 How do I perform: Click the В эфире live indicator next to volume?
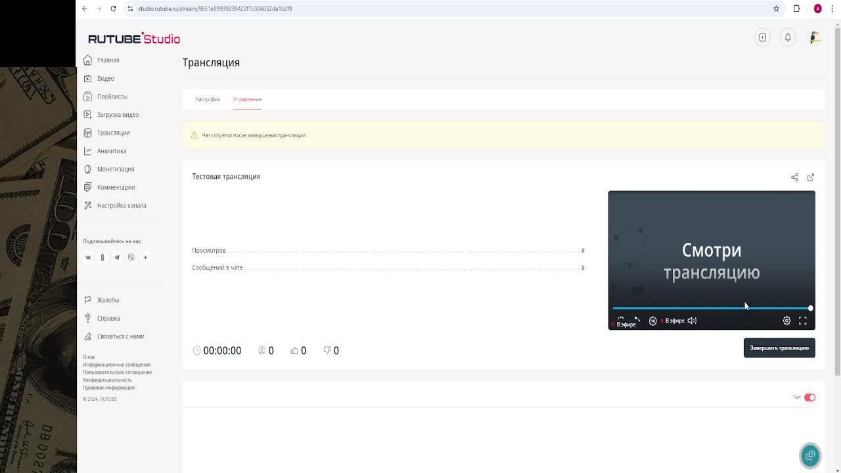point(672,321)
